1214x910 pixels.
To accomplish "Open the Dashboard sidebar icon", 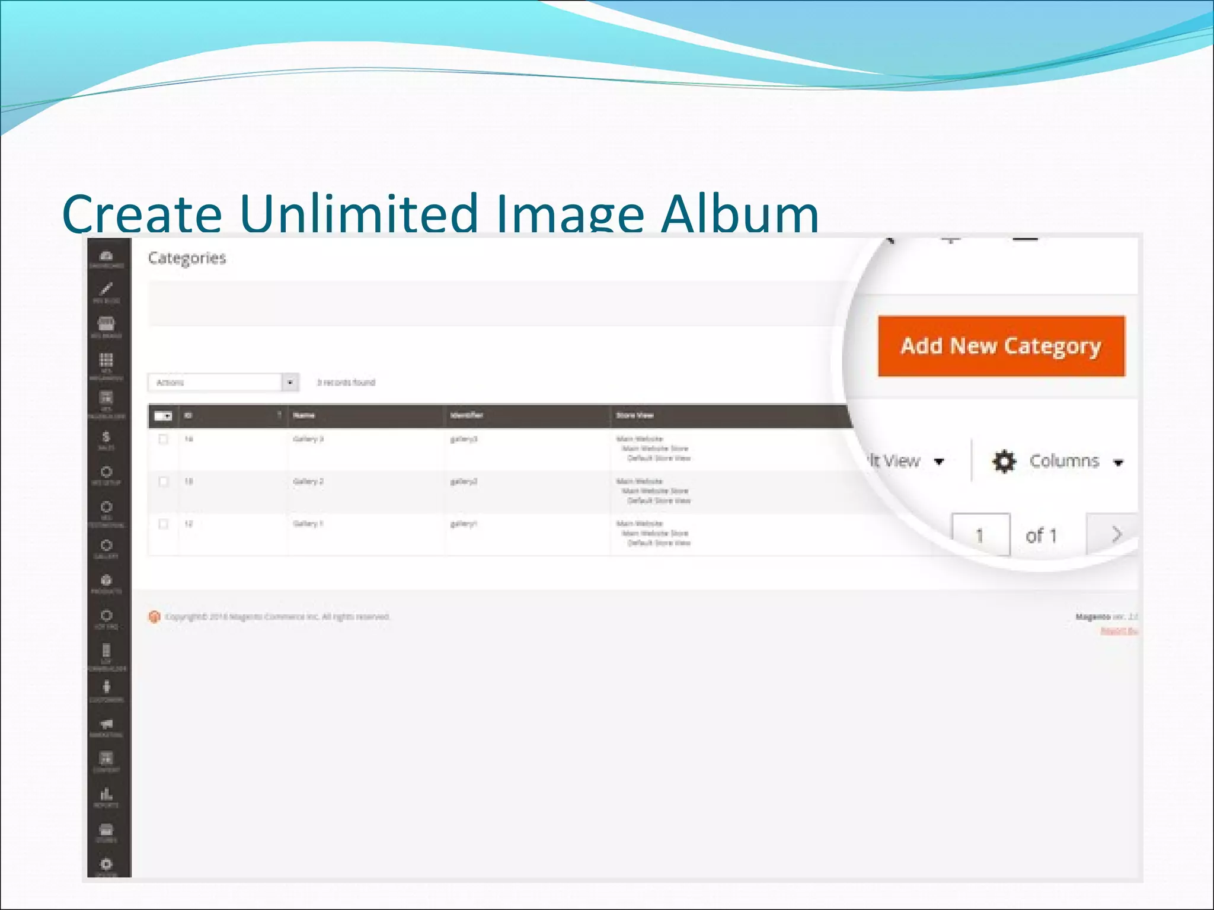I will point(107,259).
